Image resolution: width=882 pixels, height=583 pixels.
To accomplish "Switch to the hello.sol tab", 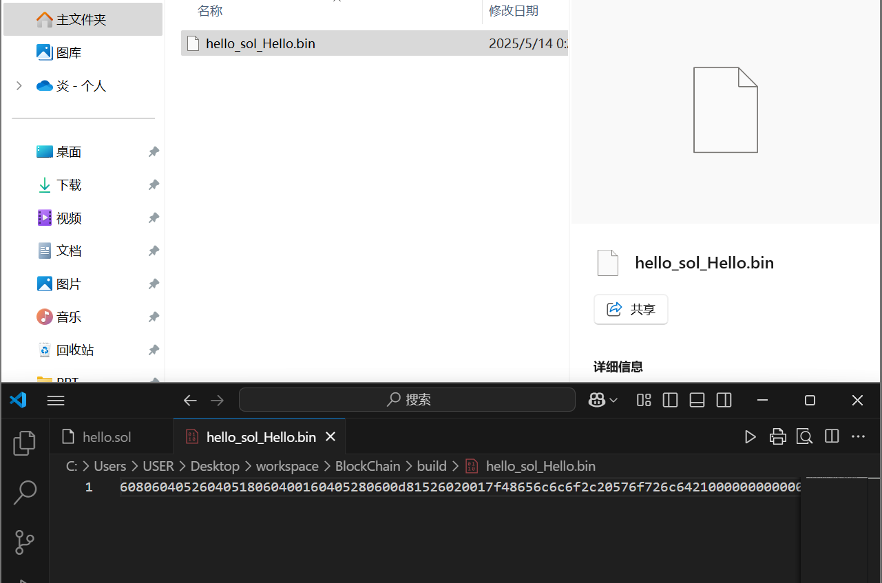I will click(x=106, y=437).
